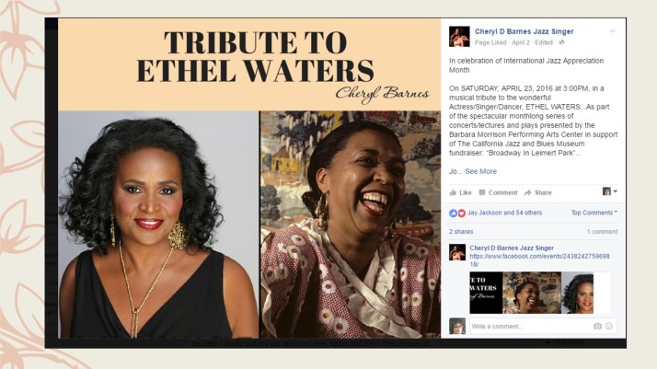Expand the post with See More
Screen dimensions: 657x369
[x=480, y=171]
